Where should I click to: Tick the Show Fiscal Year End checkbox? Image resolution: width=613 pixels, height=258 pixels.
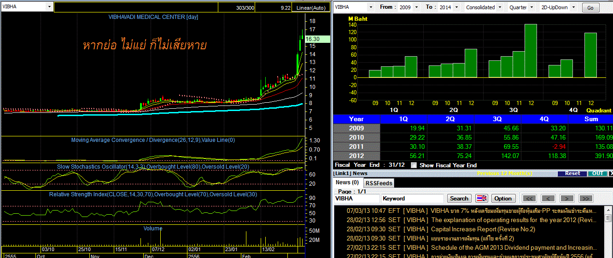point(413,165)
